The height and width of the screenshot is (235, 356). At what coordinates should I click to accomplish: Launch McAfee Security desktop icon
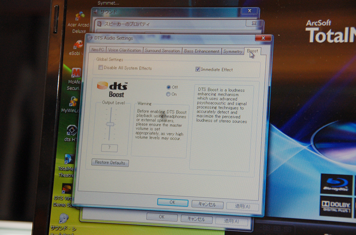pos(76,73)
